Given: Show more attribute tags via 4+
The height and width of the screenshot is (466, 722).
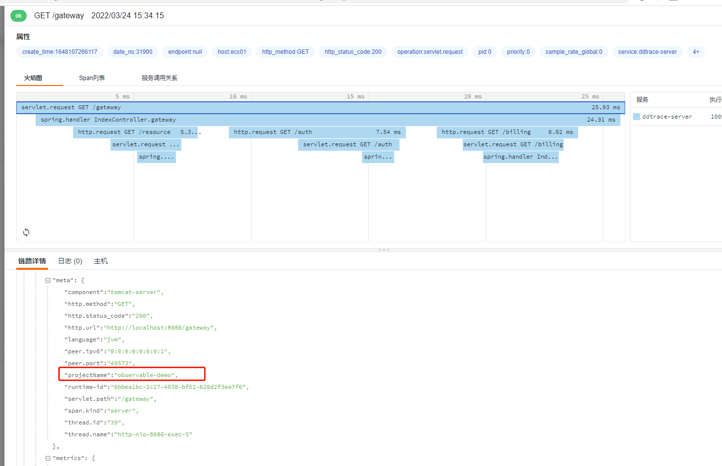Looking at the screenshot, I should tap(696, 52).
